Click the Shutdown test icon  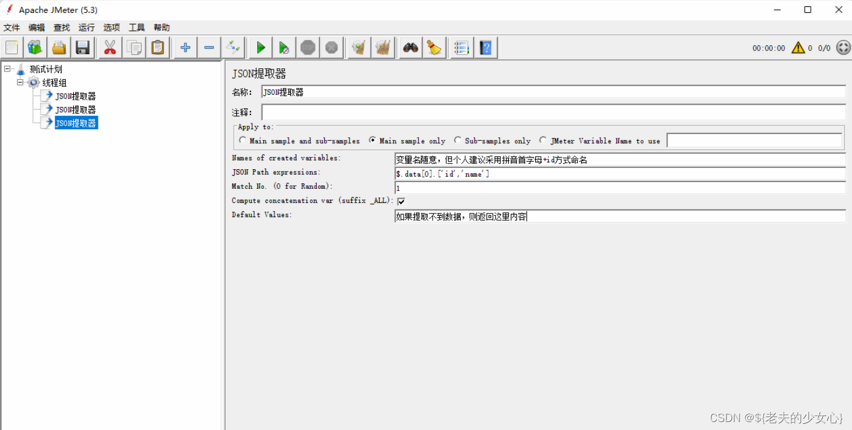332,47
